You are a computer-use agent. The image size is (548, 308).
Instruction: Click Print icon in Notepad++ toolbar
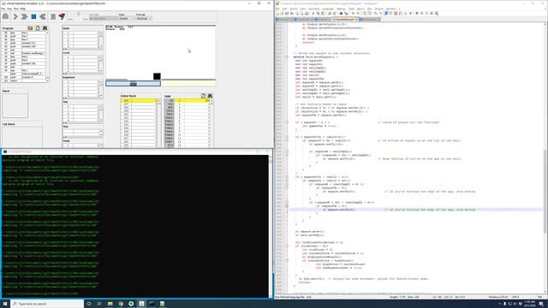[307, 14]
